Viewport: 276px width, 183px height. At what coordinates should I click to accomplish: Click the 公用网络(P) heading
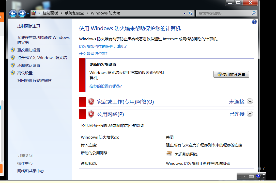[111, 114]
